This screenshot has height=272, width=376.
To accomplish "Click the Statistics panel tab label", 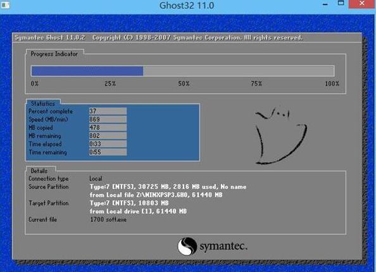I will click(x=43, y=103).
